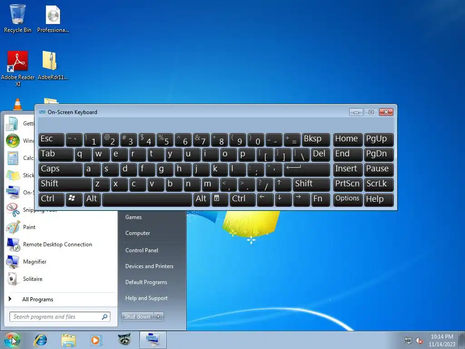Click the network tray icon

(408, 340)
